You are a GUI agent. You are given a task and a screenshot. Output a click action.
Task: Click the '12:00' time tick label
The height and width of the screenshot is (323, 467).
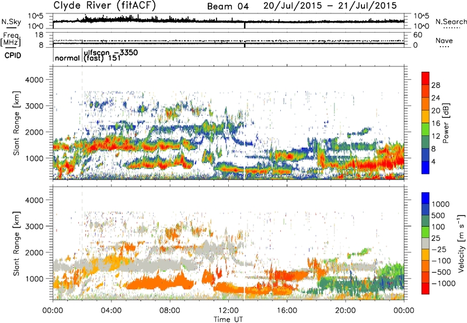point(228,311)
